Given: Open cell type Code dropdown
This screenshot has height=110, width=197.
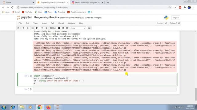Looking at the screenshot, I should (78, 28).
